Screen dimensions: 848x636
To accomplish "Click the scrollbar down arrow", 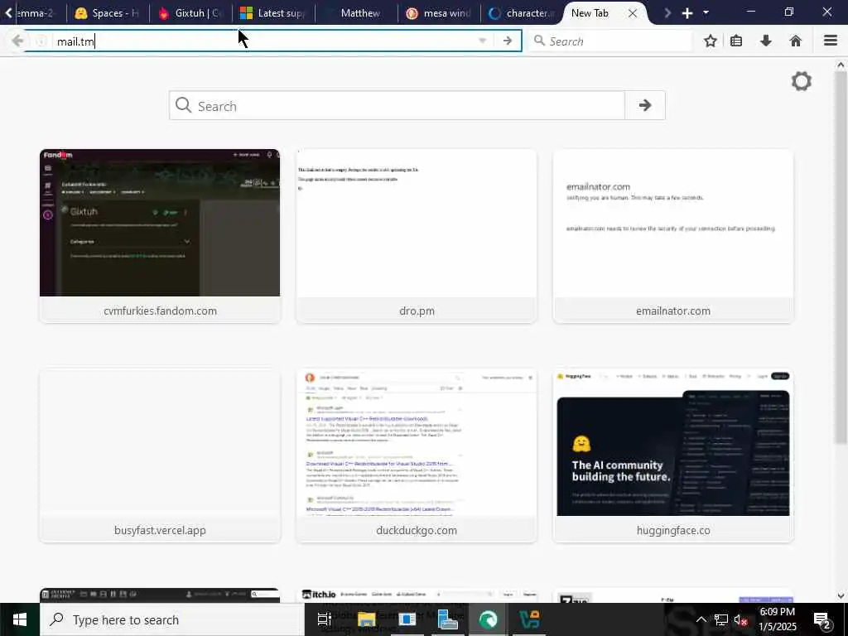I will click(841, 596).
